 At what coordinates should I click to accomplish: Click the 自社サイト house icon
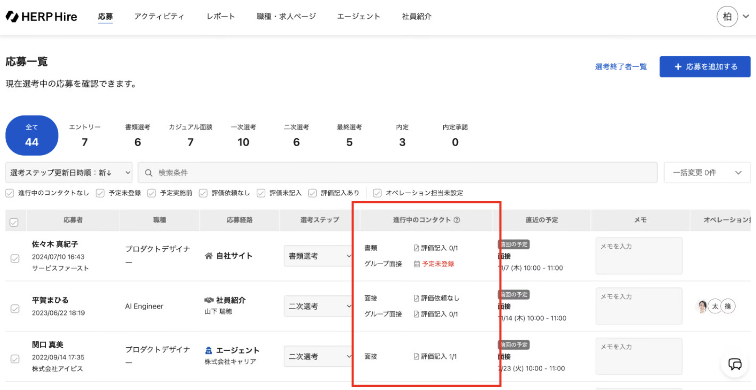tap(208, 256)
